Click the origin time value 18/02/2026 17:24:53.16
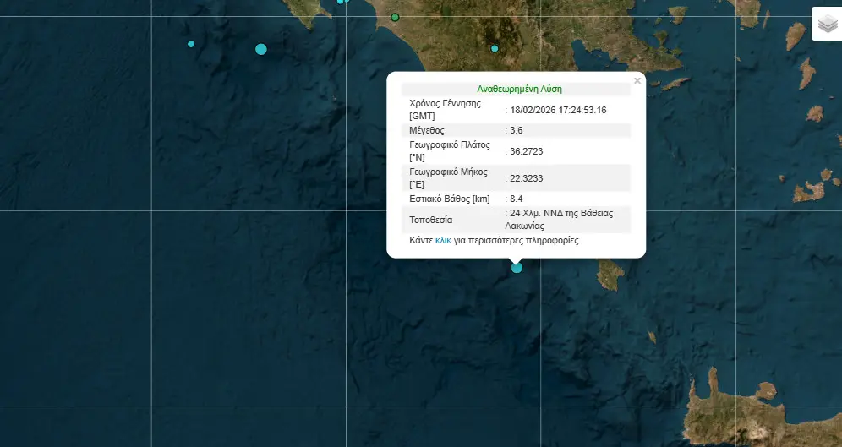 click(559, 110)
